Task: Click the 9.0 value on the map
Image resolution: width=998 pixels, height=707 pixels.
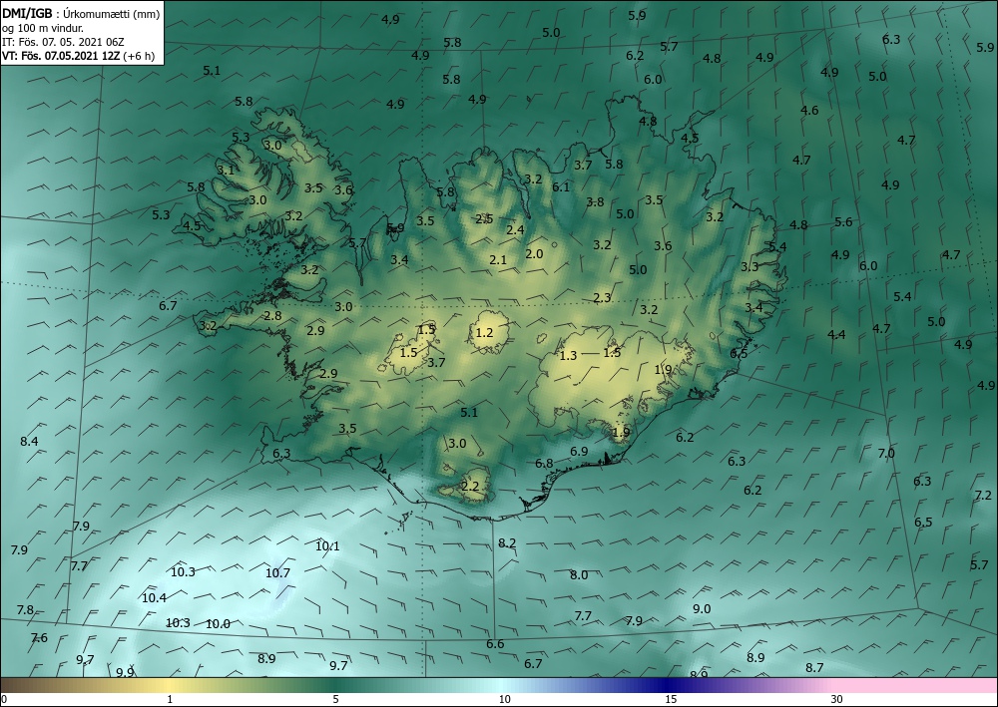Action: point(702,608)
